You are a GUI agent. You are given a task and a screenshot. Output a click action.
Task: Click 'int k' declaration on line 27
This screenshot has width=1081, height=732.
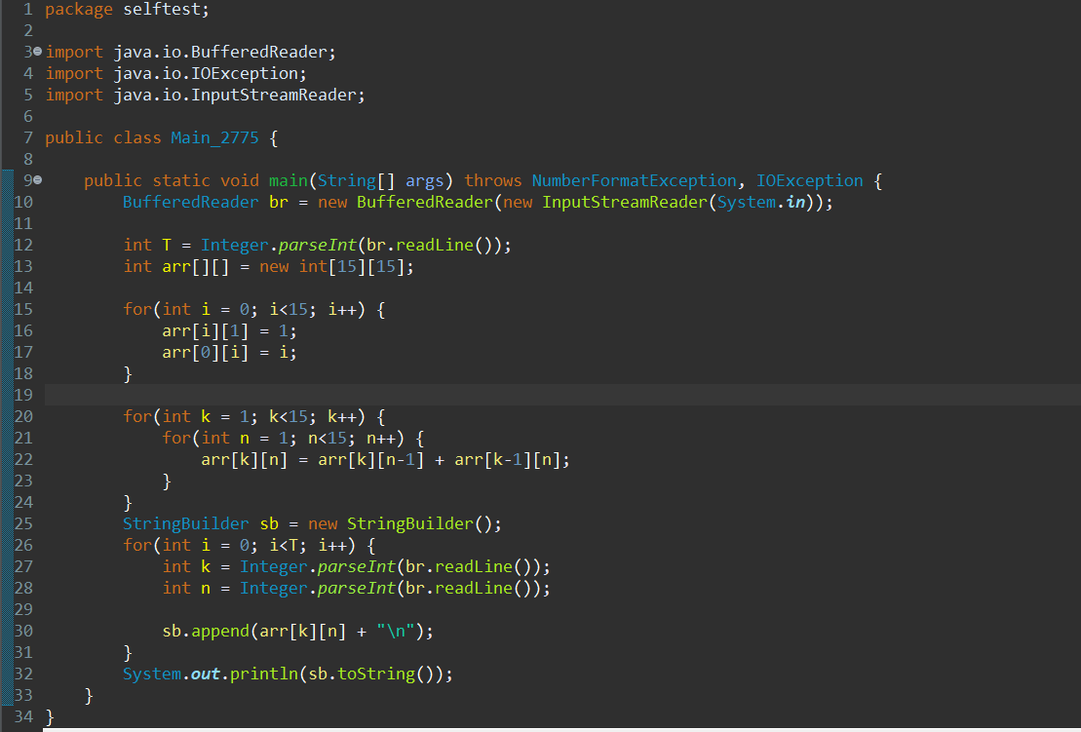point(186,566)
